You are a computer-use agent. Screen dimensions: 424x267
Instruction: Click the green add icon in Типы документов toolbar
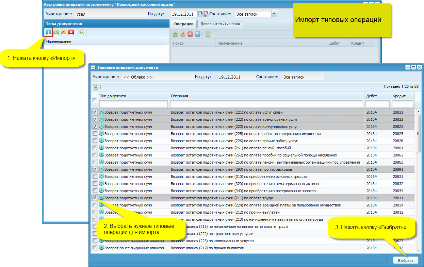point(56,32)
